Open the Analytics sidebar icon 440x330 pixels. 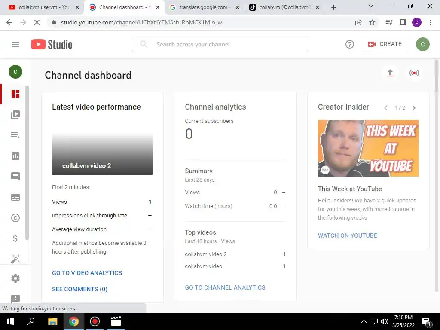[x=15, y=156]
